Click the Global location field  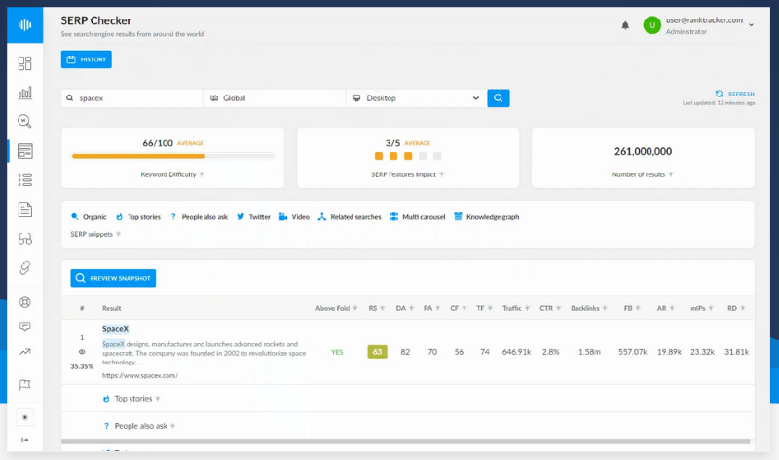(275, 98)
